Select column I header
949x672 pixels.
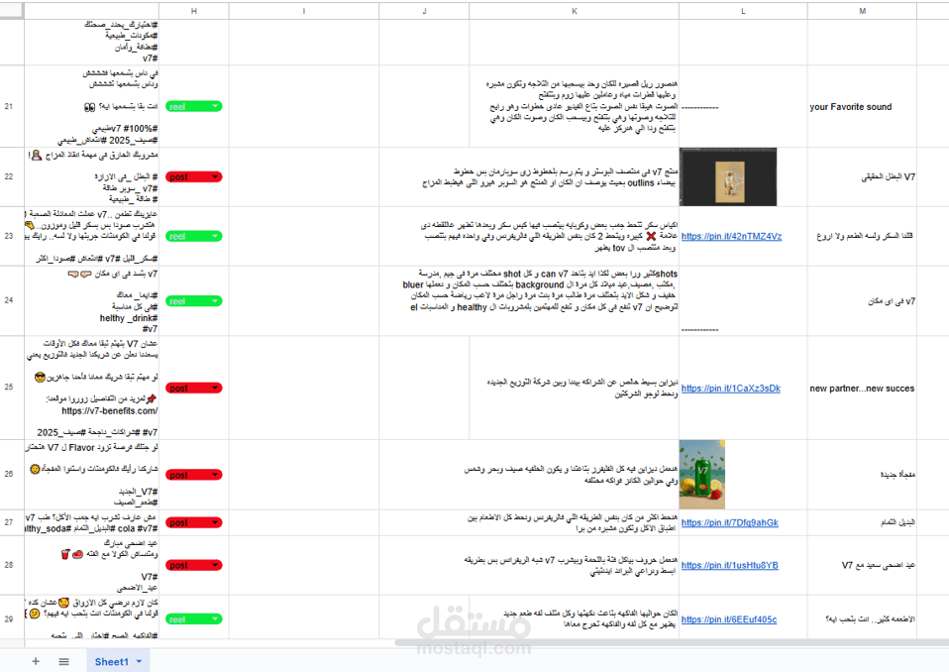tap(304, 11)
